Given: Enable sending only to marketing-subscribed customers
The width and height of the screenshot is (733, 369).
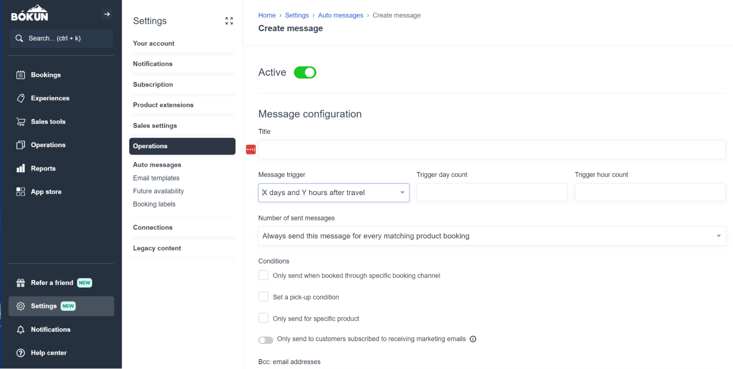Looking at the screenshot, I should point(265,339).
